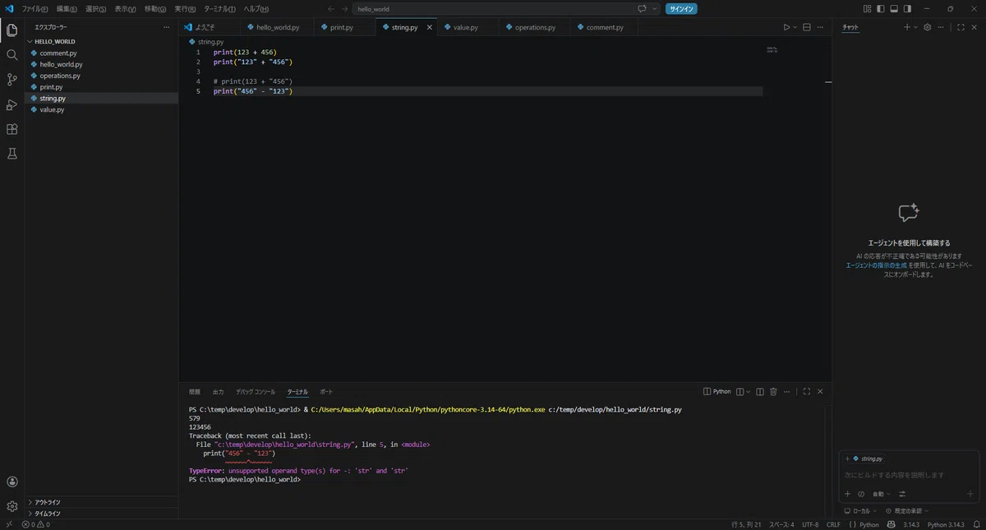The height and width of the screenshot is (530, 986).
Task: Maximize the terminal panel size
Action: tap(807, 392)
